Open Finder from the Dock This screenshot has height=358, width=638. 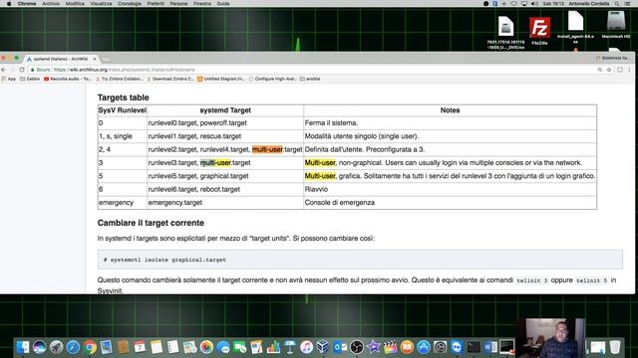pyautogui.click(x=23, y=347)
